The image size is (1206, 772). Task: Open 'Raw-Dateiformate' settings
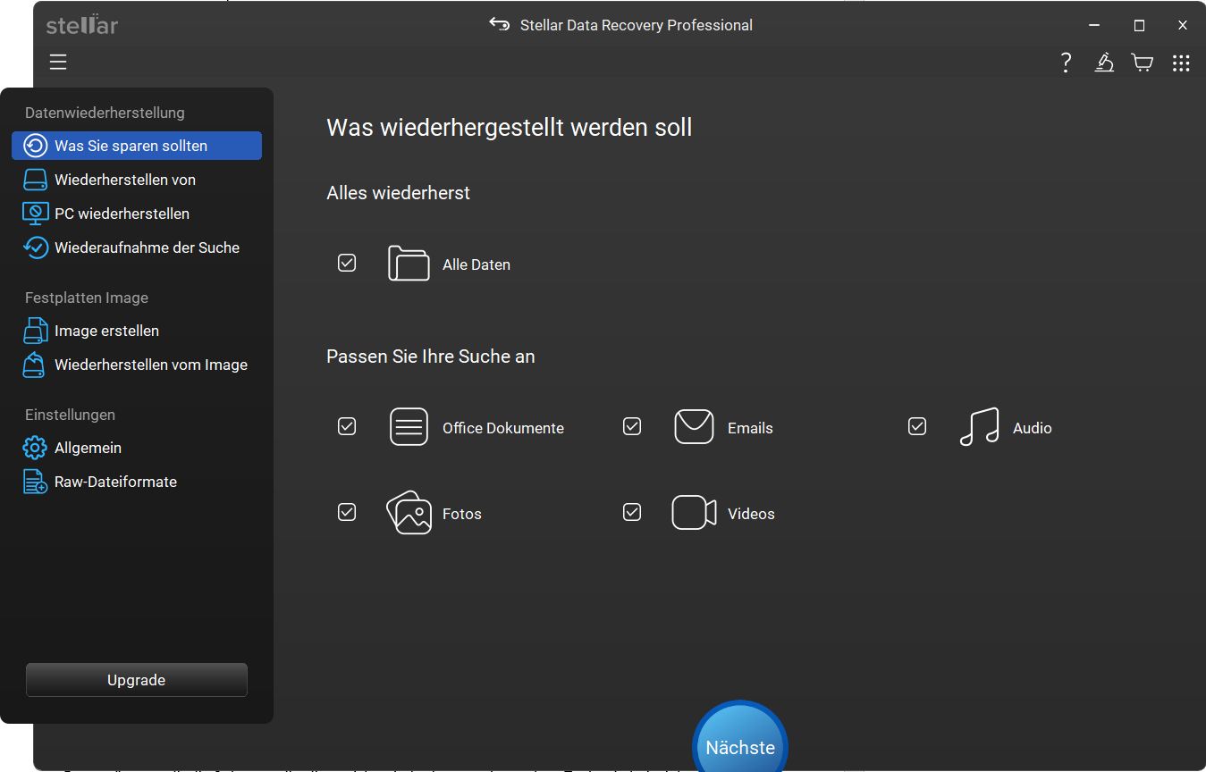coord(137,482)
